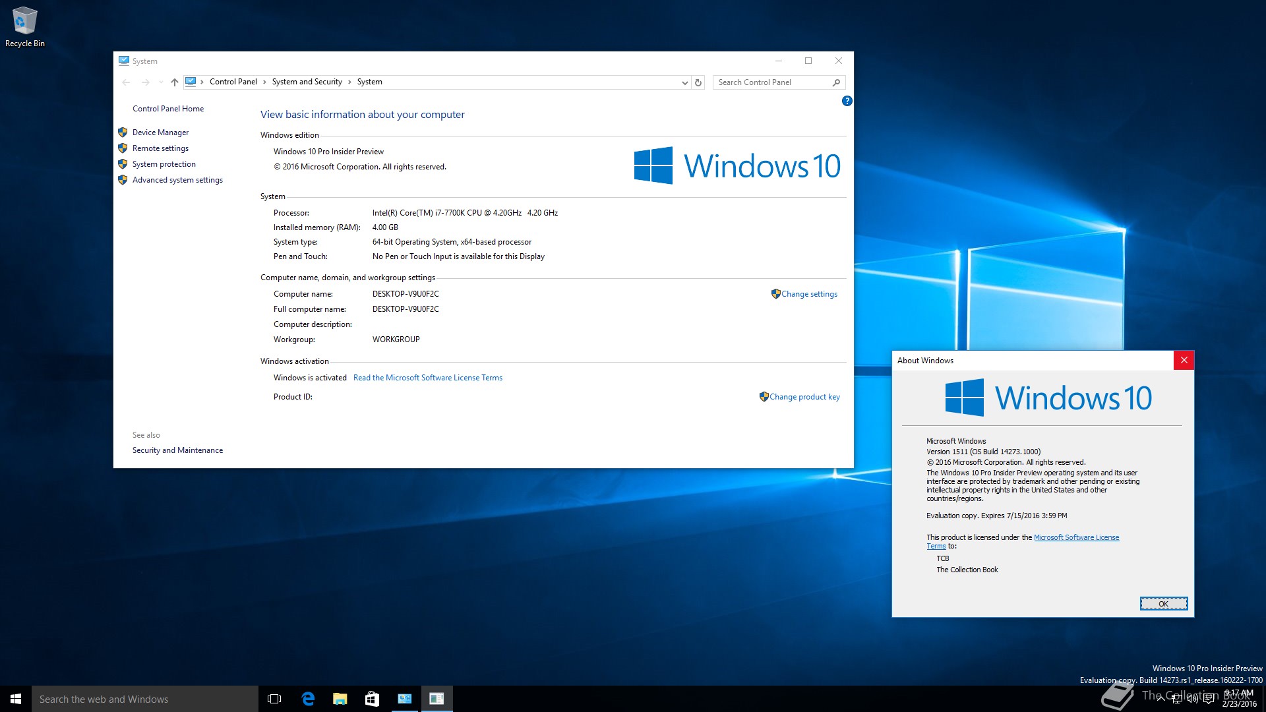Click the processor value Intel Core i7-7700K
The width and height of the screenshot is (1266, 712).
pos(465,213)
